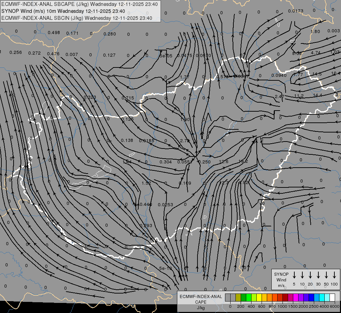Click the 20 m/s wind arrow in legend
This screenshot has width=341, height=313.
(310, 275)
